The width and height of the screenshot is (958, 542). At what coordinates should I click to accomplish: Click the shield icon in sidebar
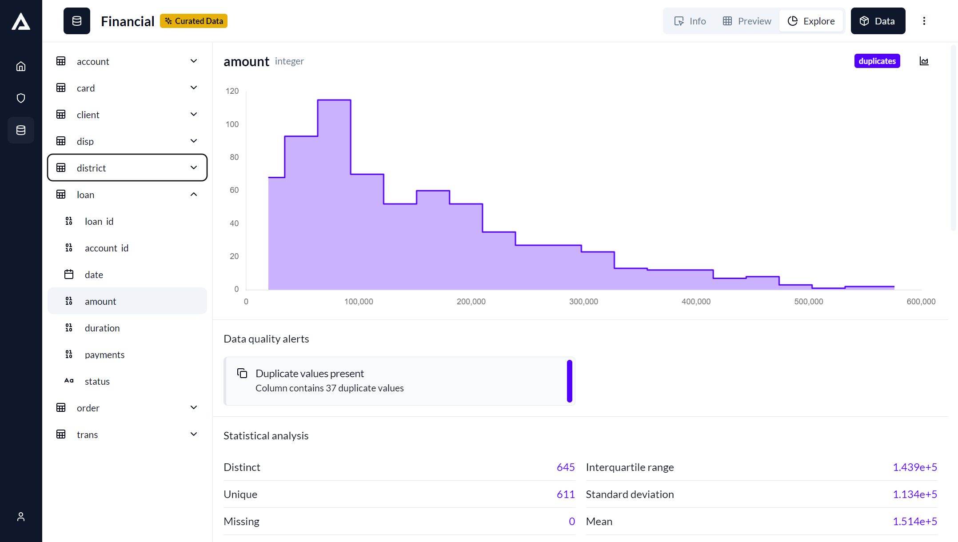[x=21, y=98]
